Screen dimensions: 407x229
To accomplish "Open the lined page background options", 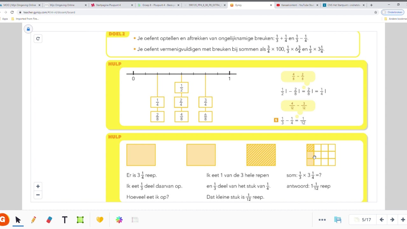I will click(135, 220).
